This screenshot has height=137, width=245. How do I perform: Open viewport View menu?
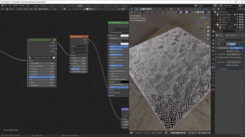tap(147, 12)
